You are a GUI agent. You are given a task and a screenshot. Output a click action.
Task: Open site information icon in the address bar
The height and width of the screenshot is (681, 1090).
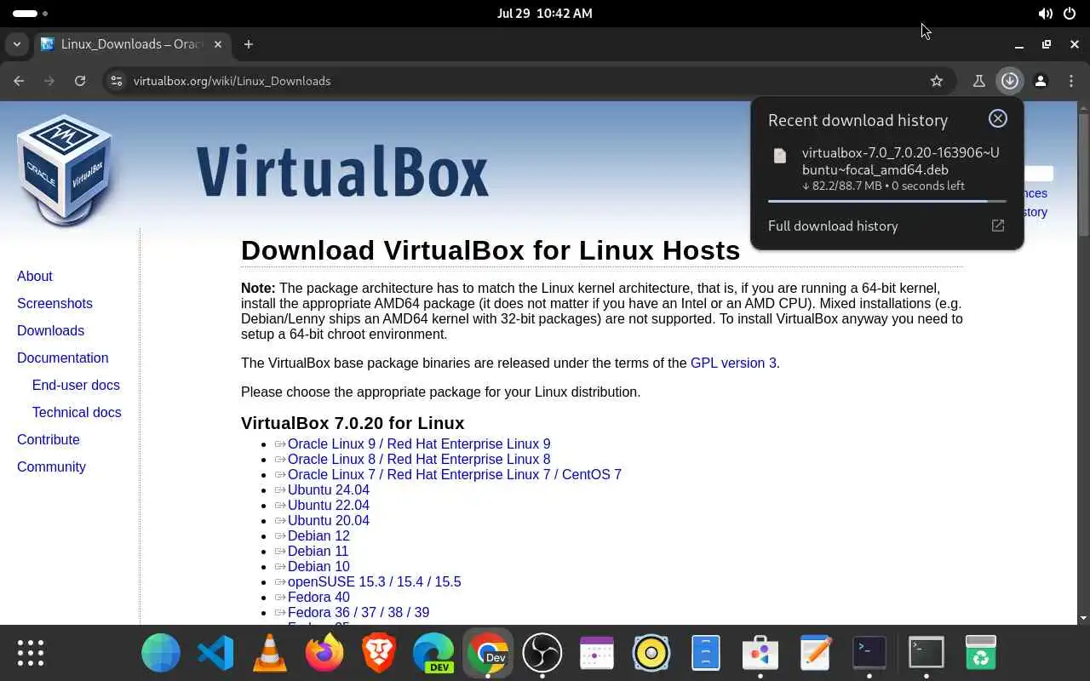(x=117, y=81)
